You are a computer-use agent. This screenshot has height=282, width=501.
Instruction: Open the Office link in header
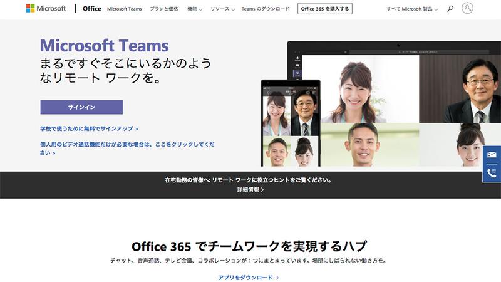[x=91, y=9]
